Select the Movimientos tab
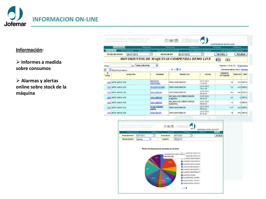The image size is (266, 199). click(x=119, y=47)
